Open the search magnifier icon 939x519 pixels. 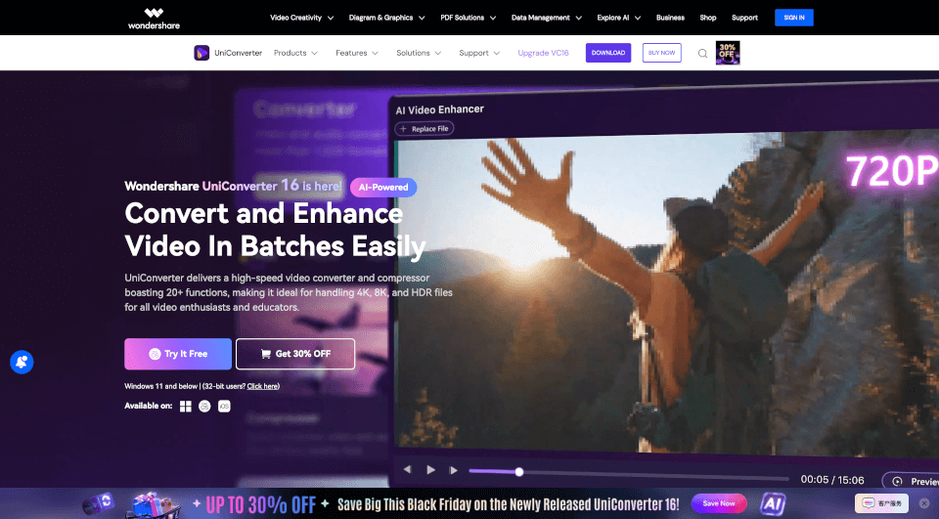(702, 54)
